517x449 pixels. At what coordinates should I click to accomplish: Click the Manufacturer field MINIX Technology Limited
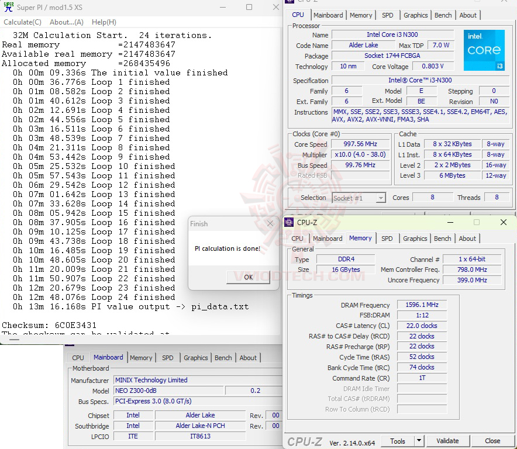point(197,380)
